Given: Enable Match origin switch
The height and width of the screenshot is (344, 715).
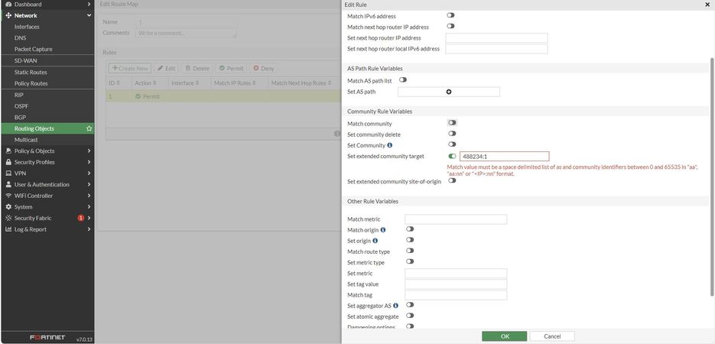Looking at the screenshot, I should coord(410,229).
